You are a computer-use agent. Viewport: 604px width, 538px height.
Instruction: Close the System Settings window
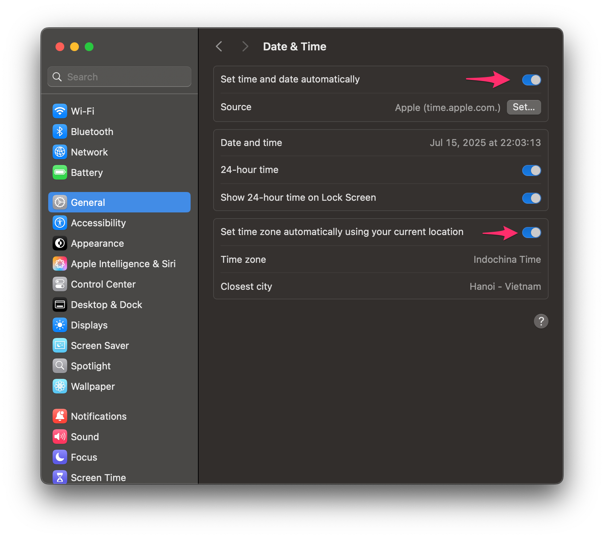click(60, 47)
